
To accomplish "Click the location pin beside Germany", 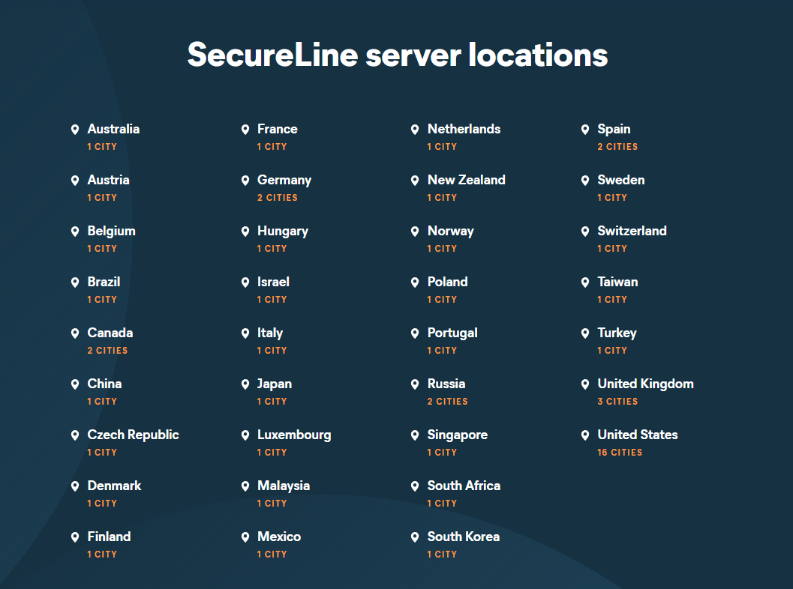I will tap(245, 181).
